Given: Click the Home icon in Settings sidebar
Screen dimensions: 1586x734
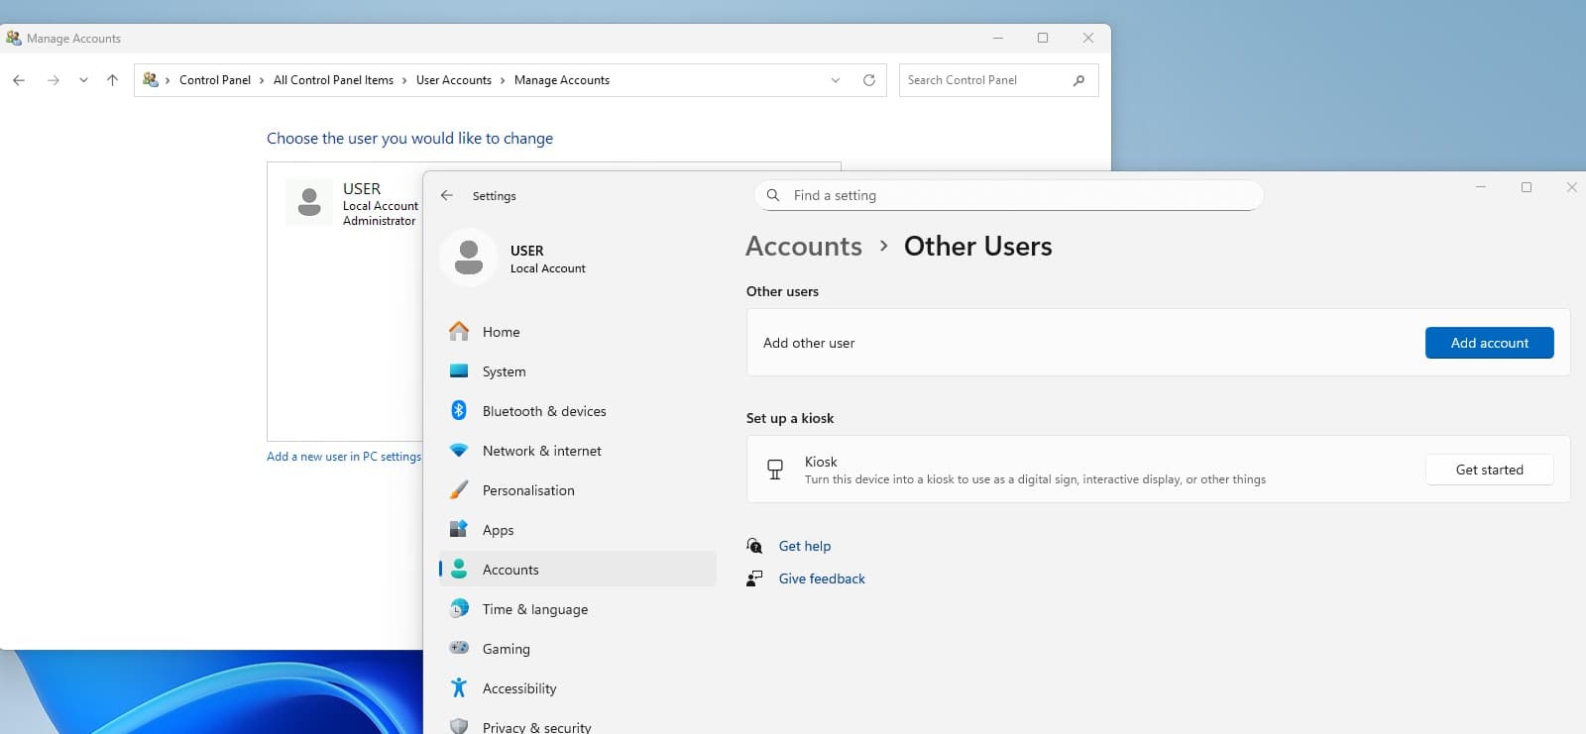Looking at the screenshot, I should coord(459,332).
